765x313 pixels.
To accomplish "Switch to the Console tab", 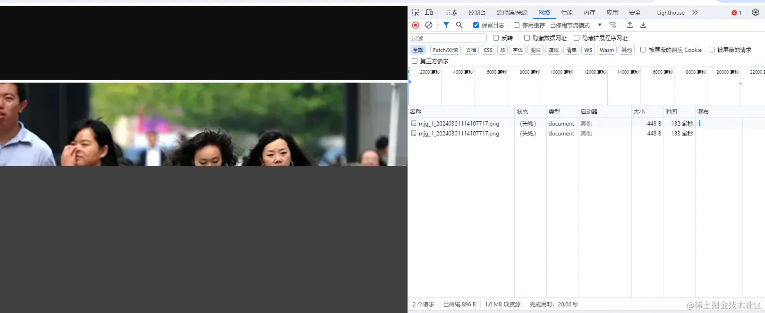I will point(477,13).
